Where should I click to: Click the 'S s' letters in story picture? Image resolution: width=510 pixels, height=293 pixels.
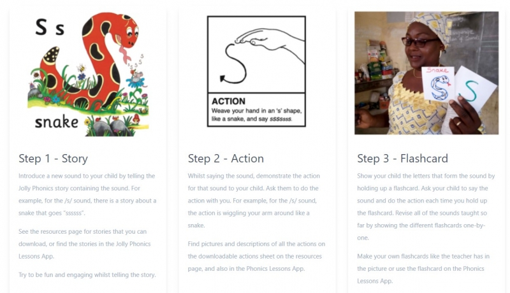point(50,27)
